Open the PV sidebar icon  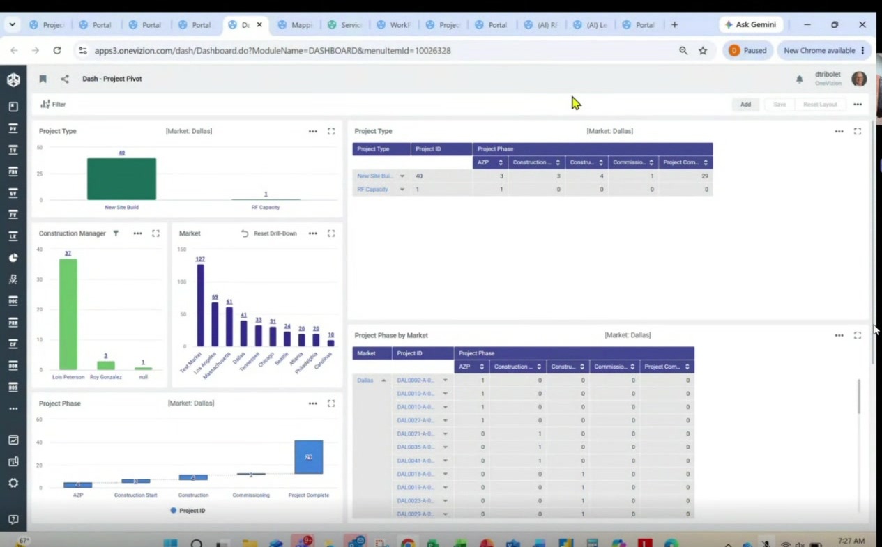13,128
